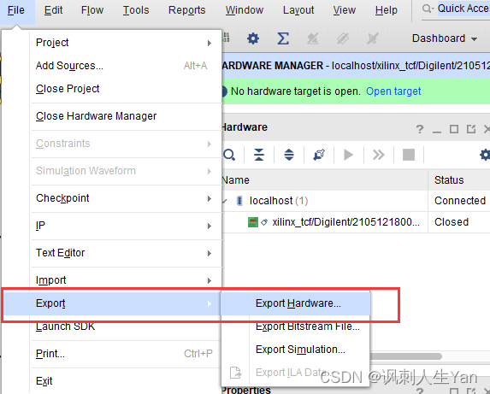The width and height of the screenshot is (490, 394).
Task: Select Export menu item
Action: point(111,303)
